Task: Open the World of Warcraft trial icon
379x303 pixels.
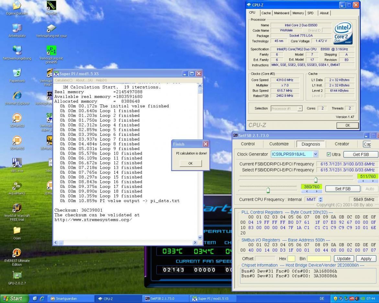Action: click(17, 208)
